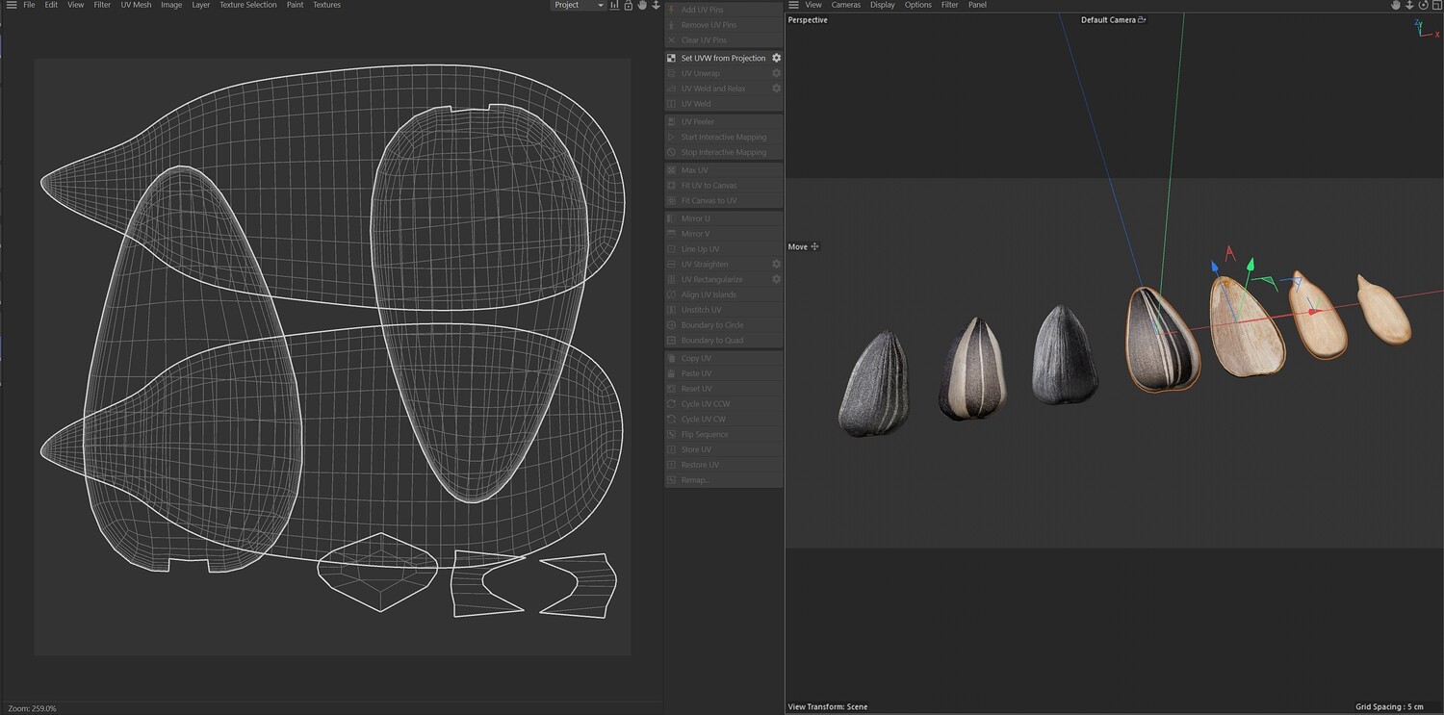
Task: Open the UV Mesh menu
Action: pos(136,6)
